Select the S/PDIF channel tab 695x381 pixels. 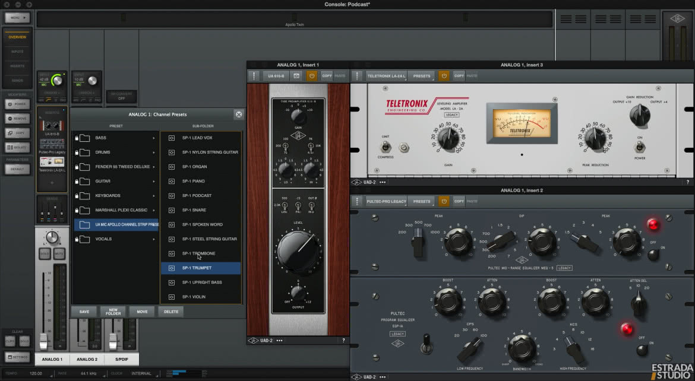pos(121,359)
